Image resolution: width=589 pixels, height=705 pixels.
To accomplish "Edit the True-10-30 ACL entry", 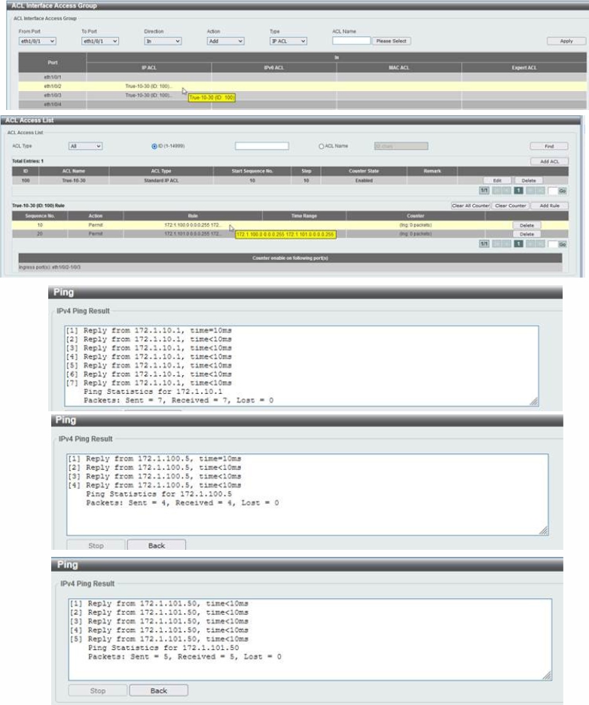I will pyautogui.click(x=497, y=180).
